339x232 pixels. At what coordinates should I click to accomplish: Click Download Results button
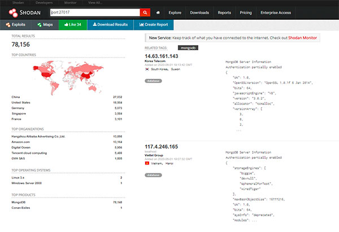110,25
